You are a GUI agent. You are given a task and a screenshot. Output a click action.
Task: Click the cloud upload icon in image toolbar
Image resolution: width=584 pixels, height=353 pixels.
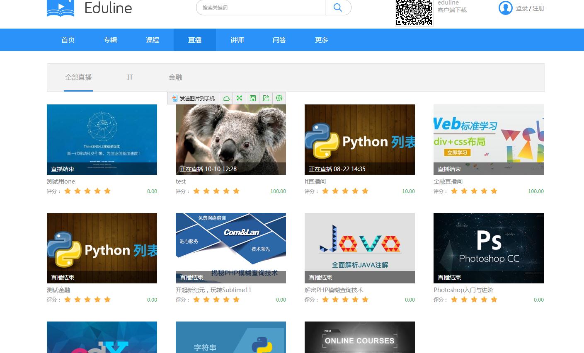tap(226, 98)
